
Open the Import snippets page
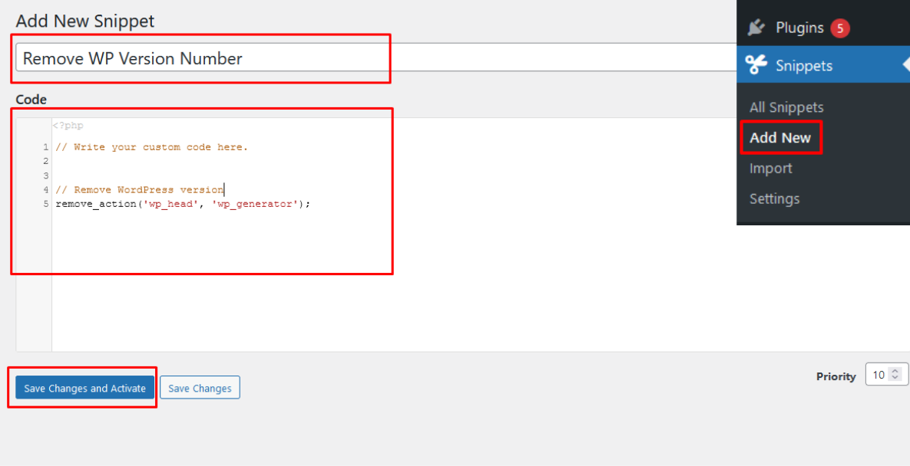tap(770, 168)
